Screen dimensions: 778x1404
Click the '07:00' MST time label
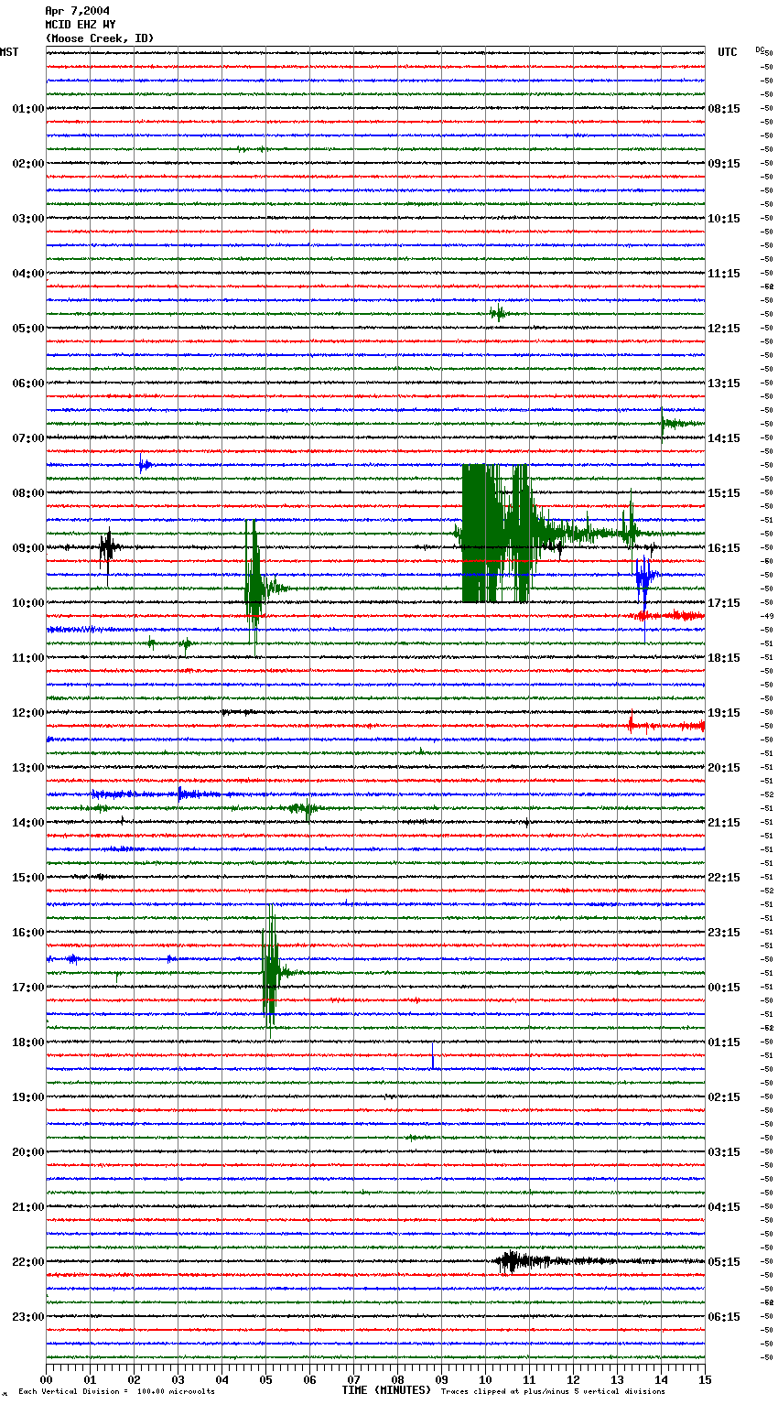click(x=28, y=438)
